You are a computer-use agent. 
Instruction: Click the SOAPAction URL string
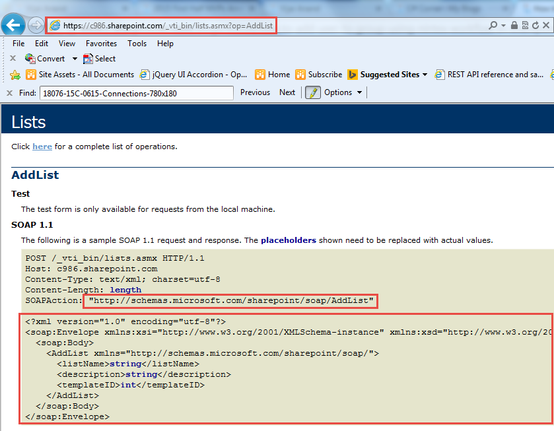click(230, 300)
